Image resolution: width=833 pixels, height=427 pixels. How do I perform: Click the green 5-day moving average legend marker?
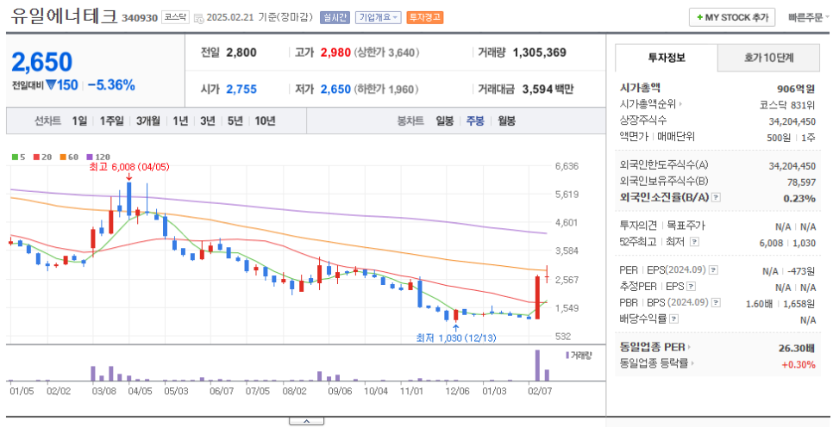tap(15, 157)
